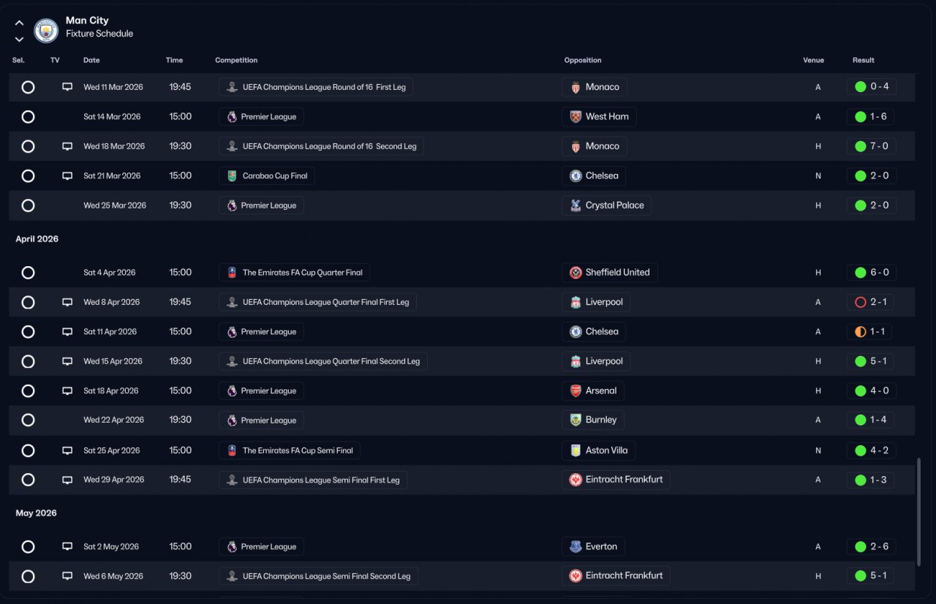Viewport: 936px width, 604px height.
Task: Select the 18 Mar Monaco fixture radio button
Action: [x=28, y=146]
